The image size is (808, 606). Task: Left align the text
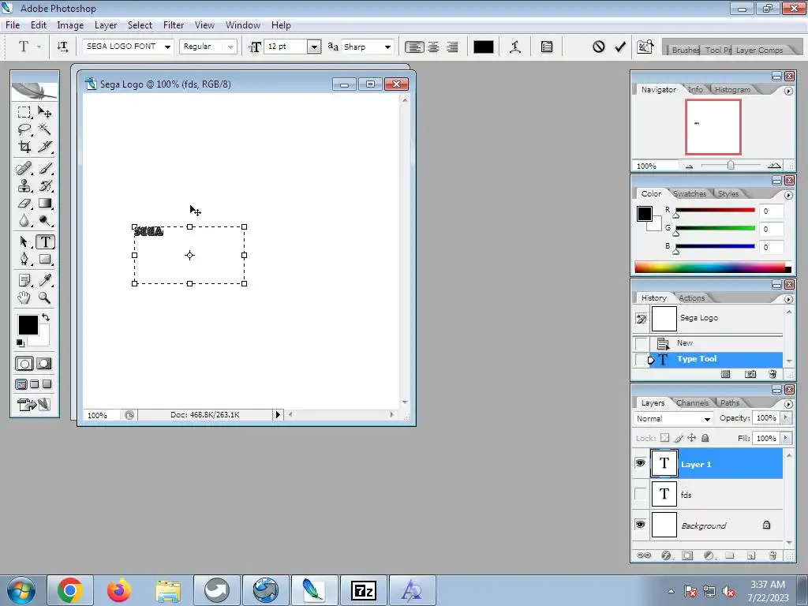click(x=413, y=47)
